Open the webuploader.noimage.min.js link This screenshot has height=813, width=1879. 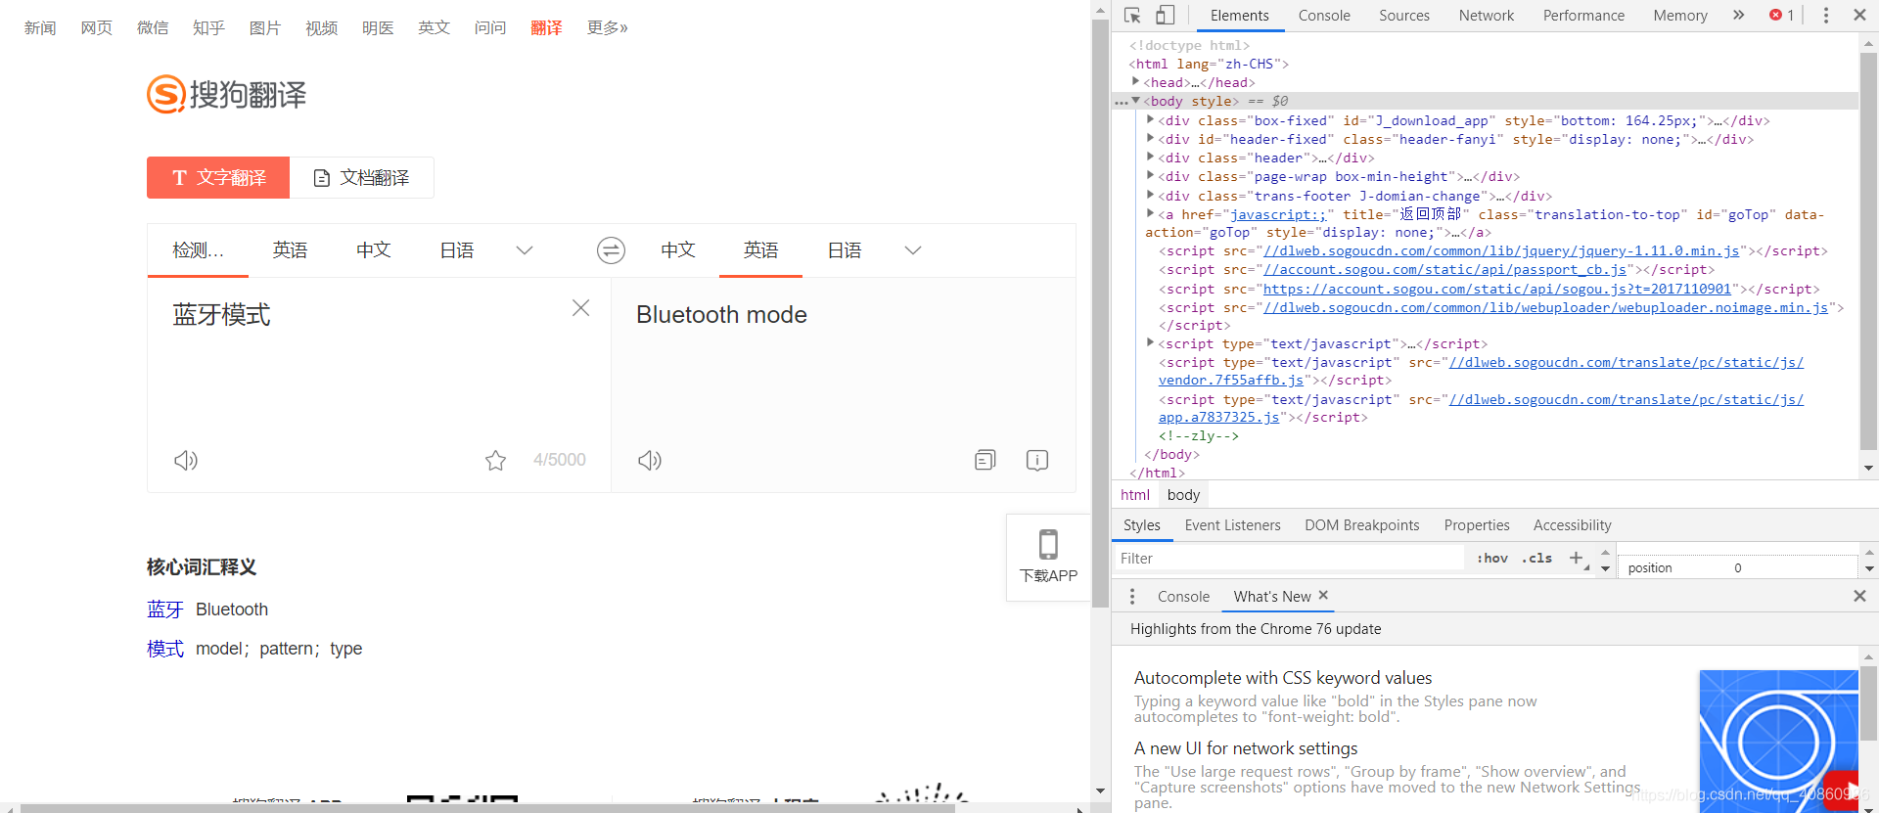coord(1545,307)
